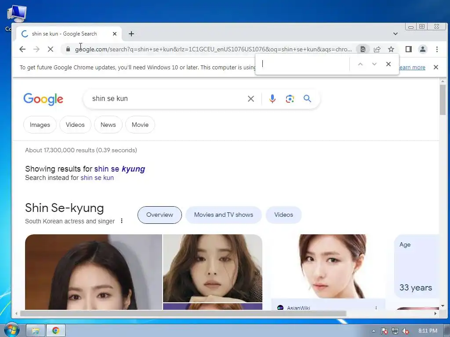Click the address bar URL
Screen dimensions: 450x337
coord(213,49)
